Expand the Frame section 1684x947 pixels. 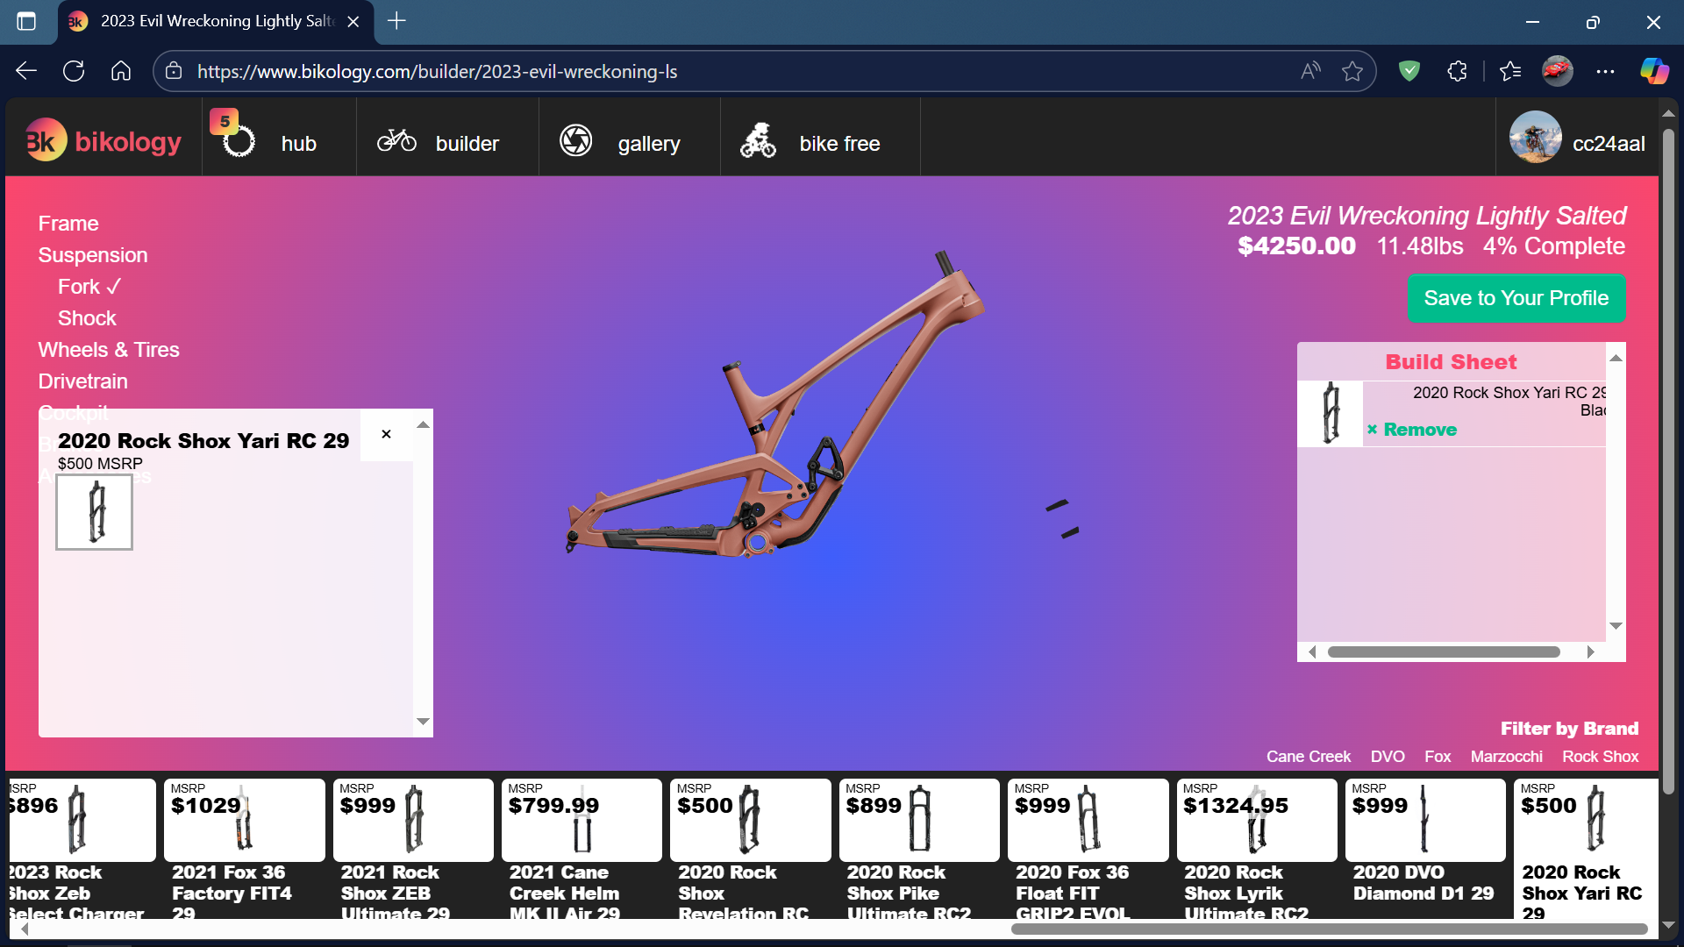68,224
